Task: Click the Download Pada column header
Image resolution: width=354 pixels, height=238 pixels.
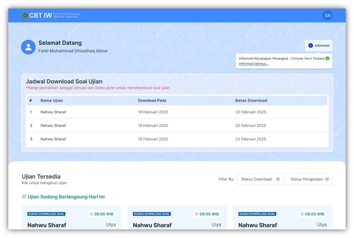Action: [x=152, y=101]
